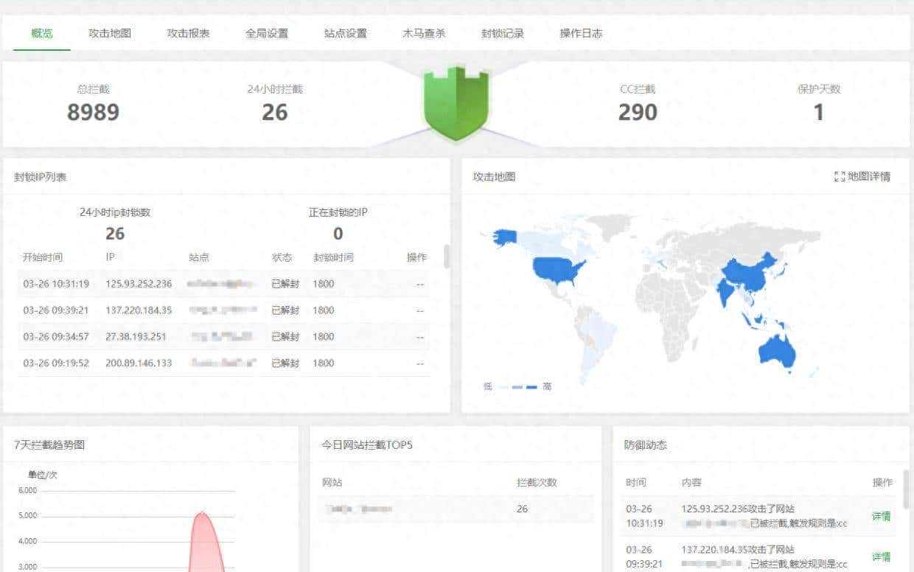Open 详情 for the 125.93.252.236 attack record
The image size is (914, 572).
point(881,515)
